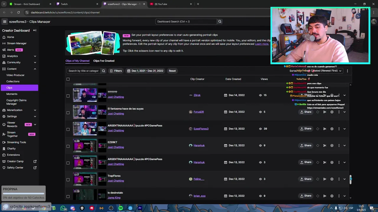Open Streaming Tools in sidebar

tap(17, 142)
